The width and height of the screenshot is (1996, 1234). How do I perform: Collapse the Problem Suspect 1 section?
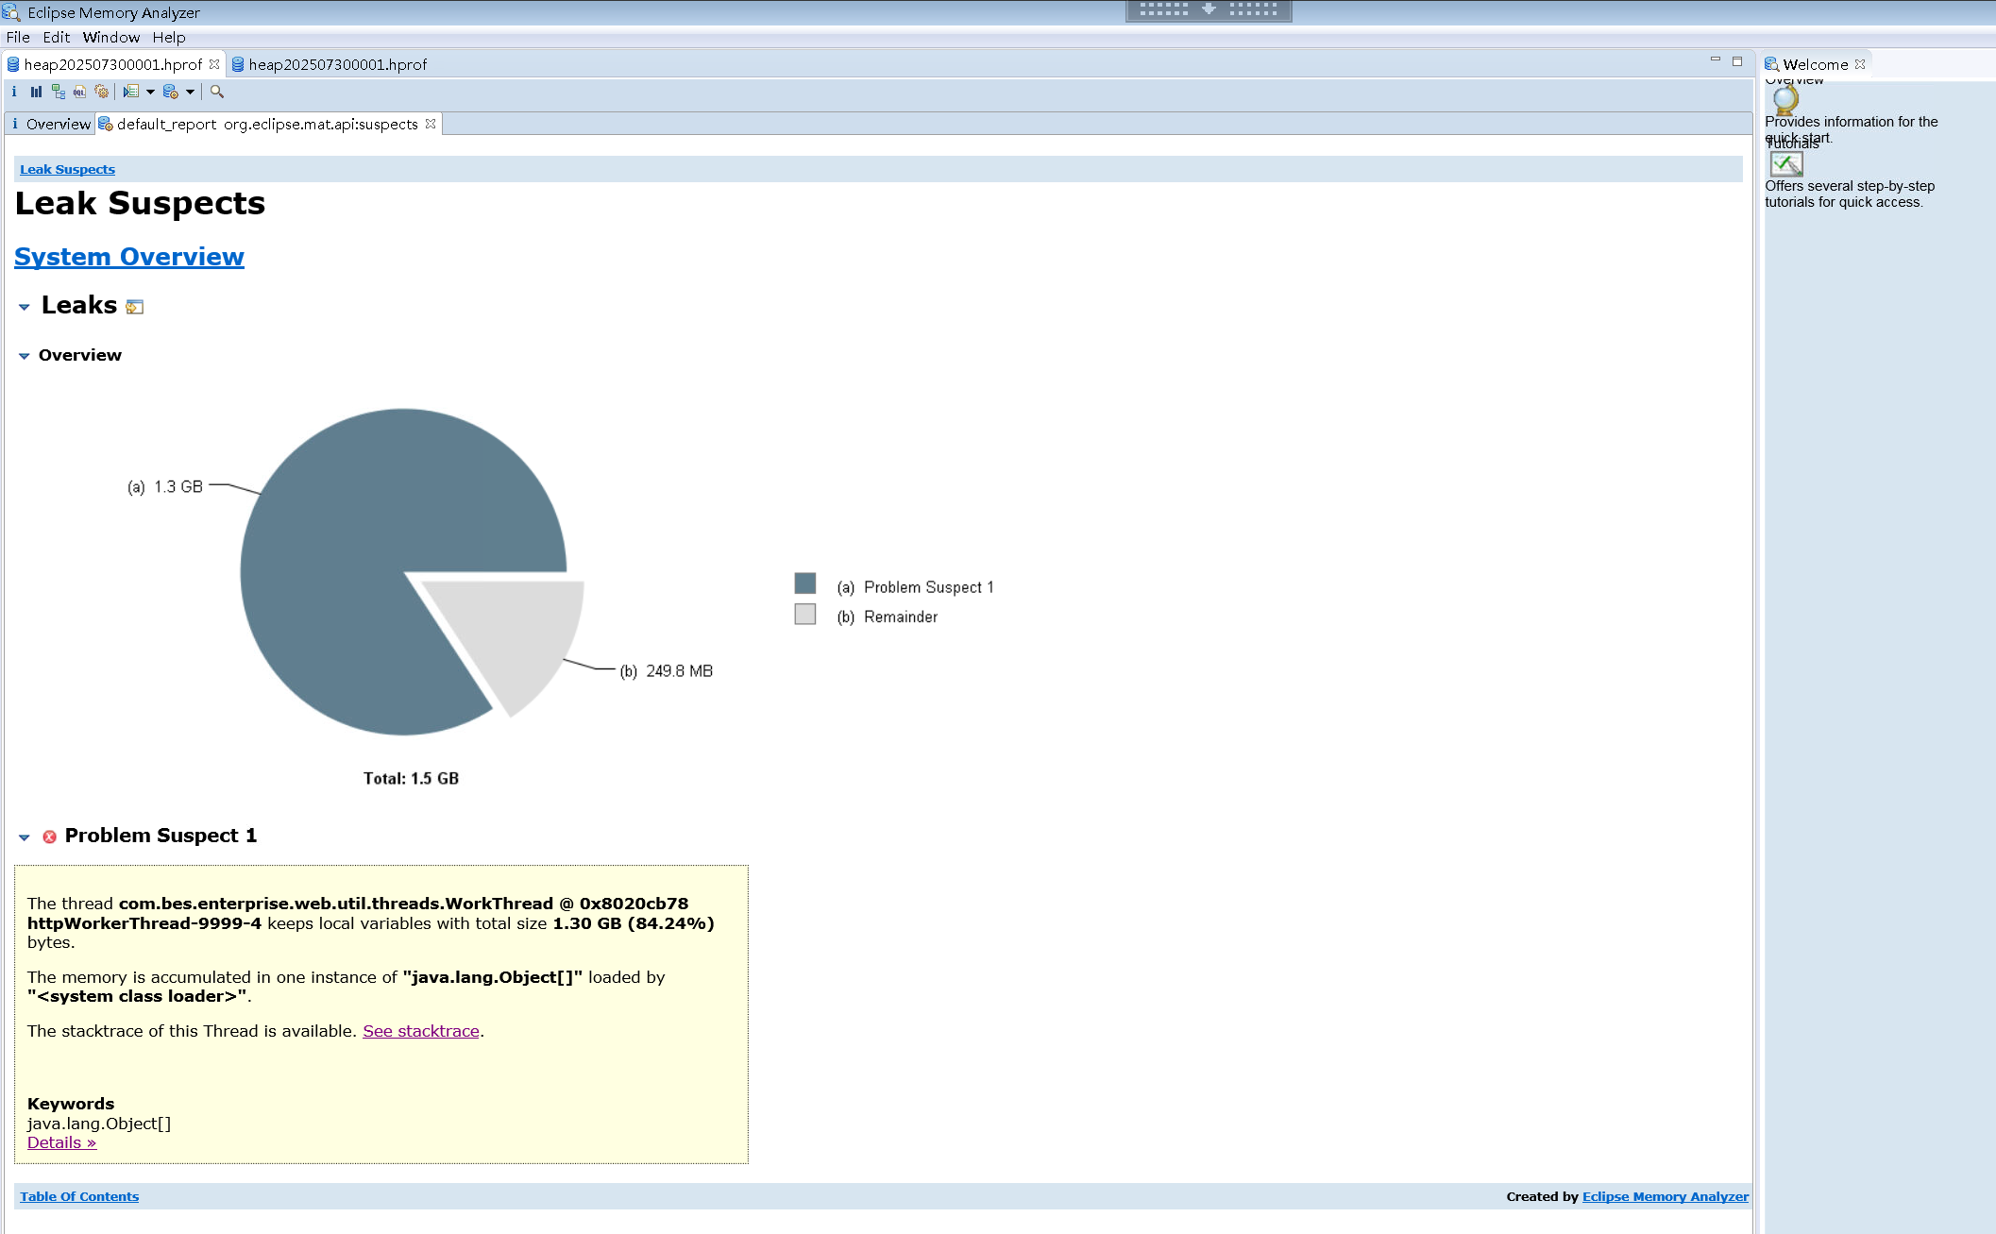(x=25, y=837)
